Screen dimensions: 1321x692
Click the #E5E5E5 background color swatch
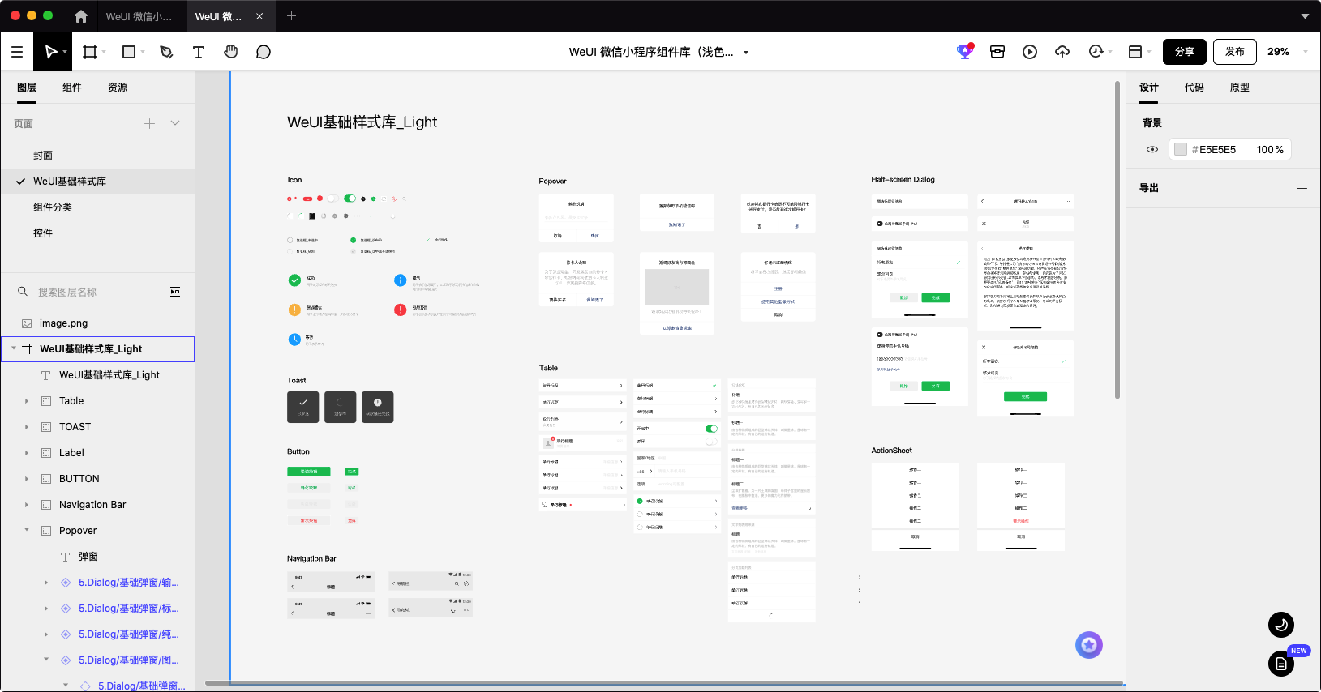coord(1181,149)
